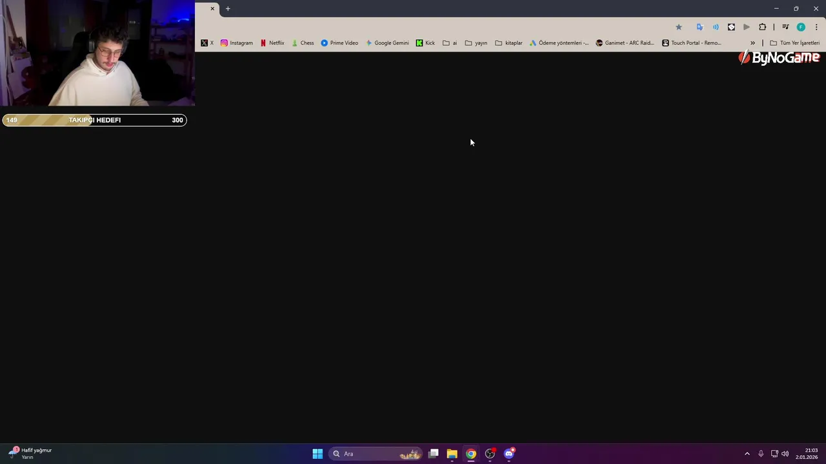Viewport: 826px width, 464px height.
Task: Open the taskbar app left of Discord
Action: point(490,454)
